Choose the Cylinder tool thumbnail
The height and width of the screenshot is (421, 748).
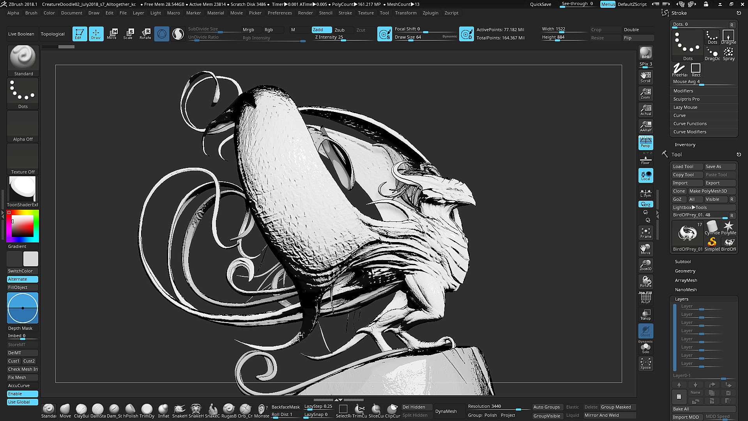tap(712, 228)
